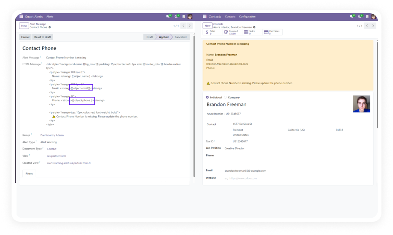Open res.partner.form view link
Screen dimensions: 393x235
click(57, 156)
